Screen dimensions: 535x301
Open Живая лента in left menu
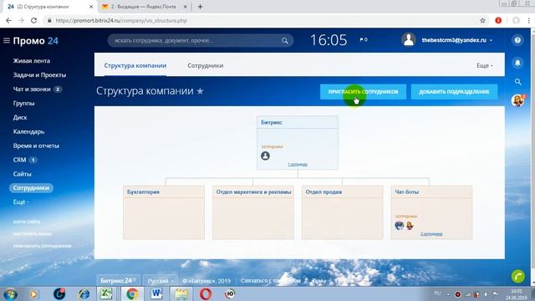(32, 61)
